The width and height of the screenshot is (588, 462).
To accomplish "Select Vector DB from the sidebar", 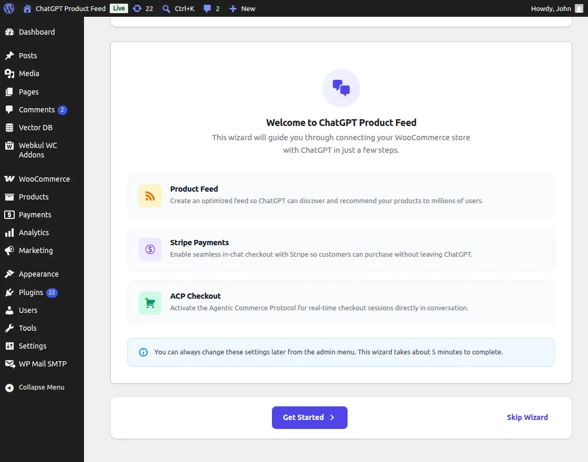I will click(x=34, y=127).
